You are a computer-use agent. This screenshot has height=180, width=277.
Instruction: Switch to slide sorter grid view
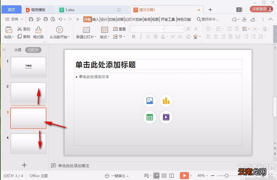tap(164, 176)
